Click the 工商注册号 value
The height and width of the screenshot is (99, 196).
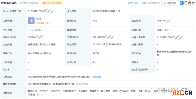[103, 37]
